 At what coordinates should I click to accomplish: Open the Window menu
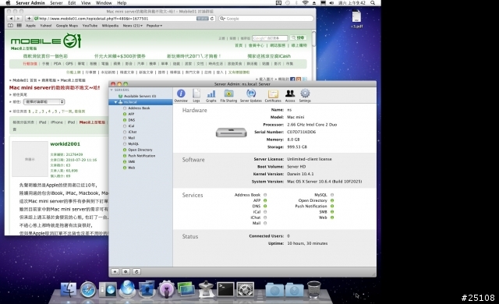tap(104, 3)
